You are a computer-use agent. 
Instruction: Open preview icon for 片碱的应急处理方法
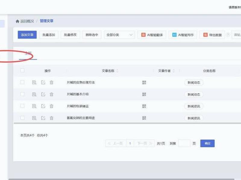tap(34, 82)
